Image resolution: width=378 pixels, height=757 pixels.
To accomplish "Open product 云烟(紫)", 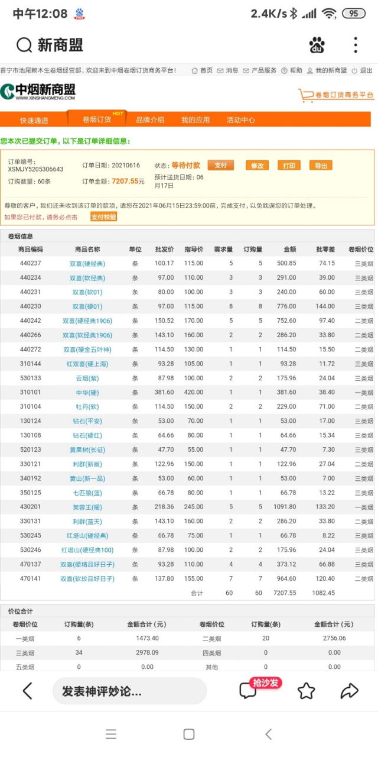I will click(87, 378).
